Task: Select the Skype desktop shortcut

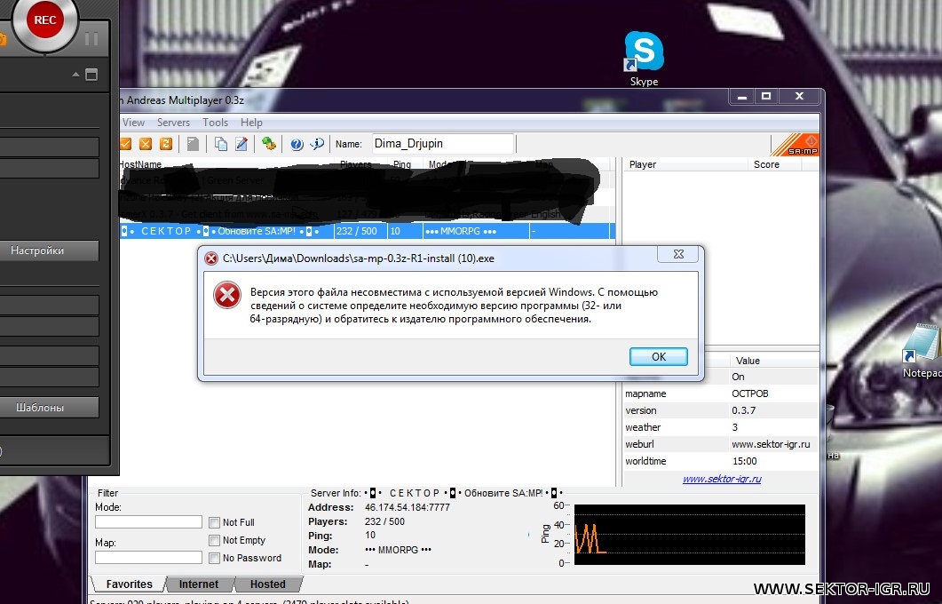Action: pyautogui.click(x=644, y=59)
